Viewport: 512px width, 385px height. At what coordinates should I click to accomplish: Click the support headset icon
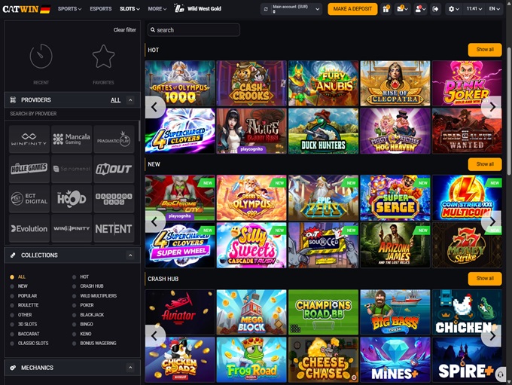tap(501, 374)
